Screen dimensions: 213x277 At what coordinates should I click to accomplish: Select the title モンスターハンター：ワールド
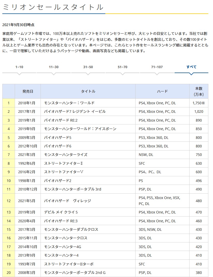[69, 103]
